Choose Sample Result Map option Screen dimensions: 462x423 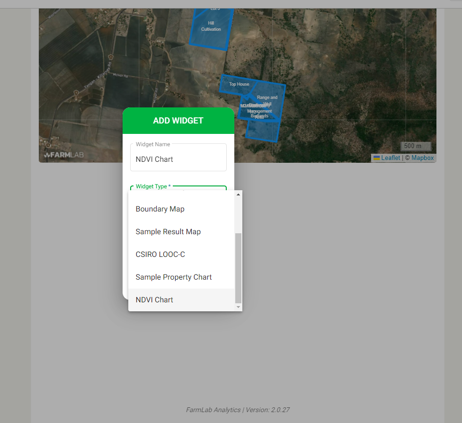[168, 232]
